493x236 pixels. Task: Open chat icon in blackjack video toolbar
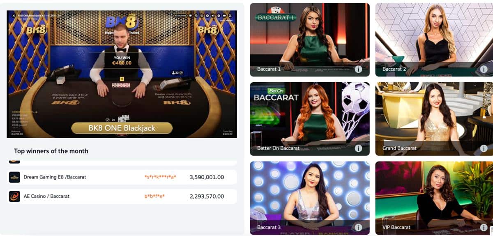pyautogui.click(x=190, y=16)
